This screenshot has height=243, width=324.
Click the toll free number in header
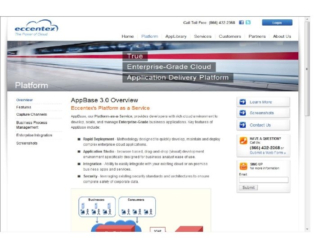(222, 23)
